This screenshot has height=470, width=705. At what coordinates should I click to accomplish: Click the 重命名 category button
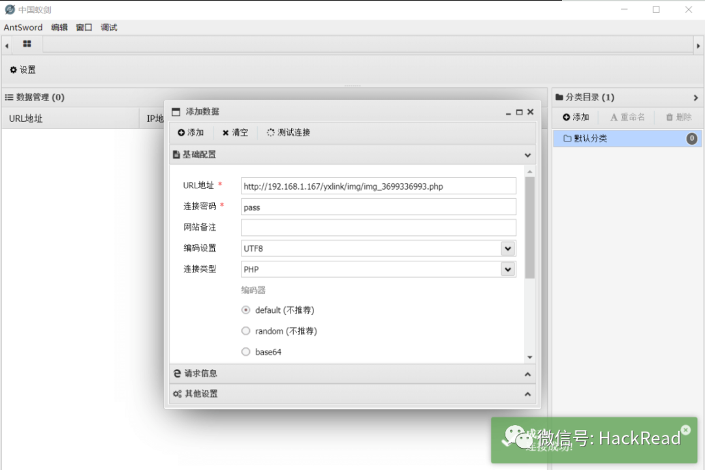pyautogui.click(x=628, y=117)
